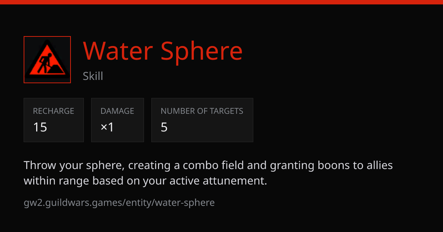443x232 pixels.
Task: Click the skill description paragraph
Action: point(208,173)
